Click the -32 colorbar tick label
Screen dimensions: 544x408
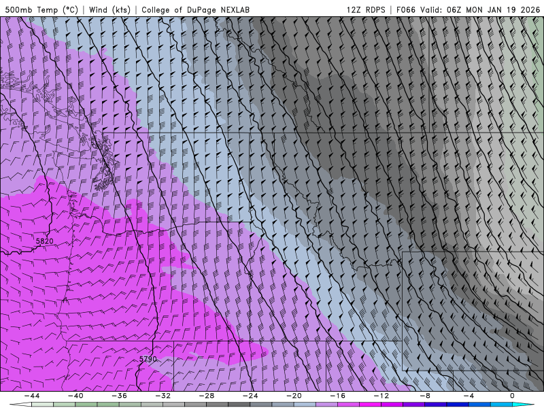tap(163, 396)
